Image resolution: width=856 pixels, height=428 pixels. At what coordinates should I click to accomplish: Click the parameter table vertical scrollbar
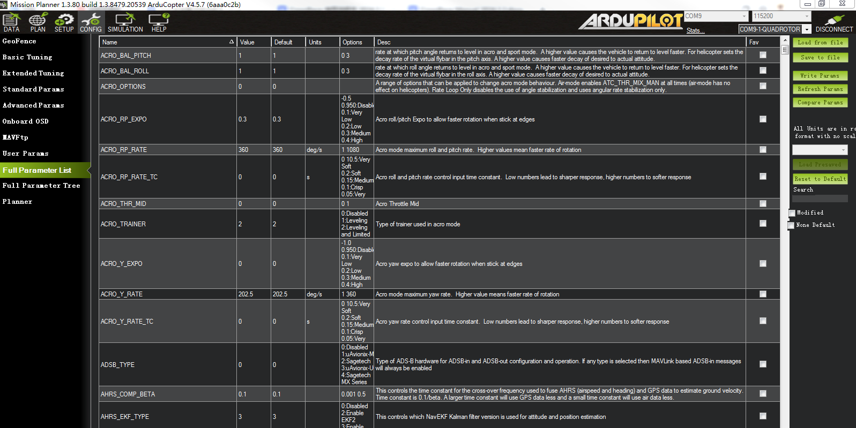(x=785, y=214)
